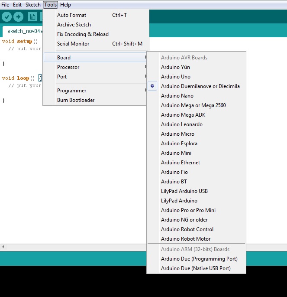Select Arduino Mega or Mega 2560 board
Screen dimensions: 287x297
(196, 105)
